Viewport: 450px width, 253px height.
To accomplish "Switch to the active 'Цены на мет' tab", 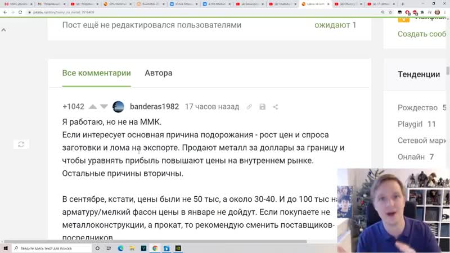I will pos(314,4).
